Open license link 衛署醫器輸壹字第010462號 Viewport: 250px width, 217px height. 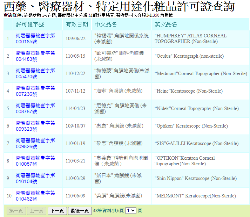[x=35, y=196]
